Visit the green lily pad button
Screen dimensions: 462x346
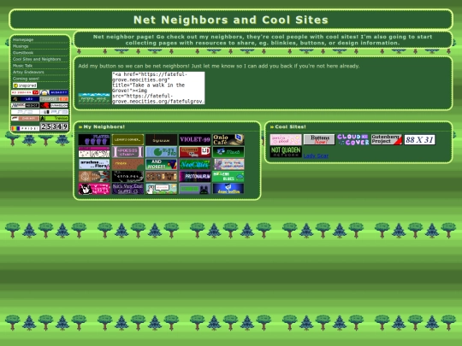(x=161, y=152)
